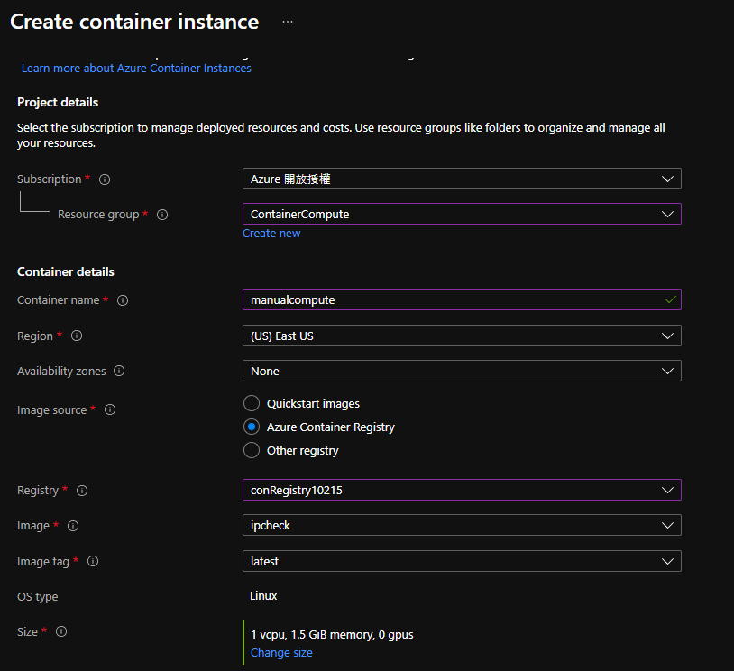The width and height of the screenshot is (734, 671).
Task: Click the Create new resource group link
Action: pyautogui.click(x=271, y=234)
